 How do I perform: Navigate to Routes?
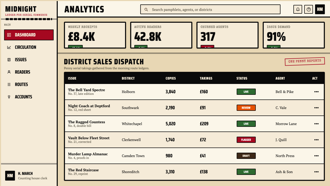tap(29, 84)
